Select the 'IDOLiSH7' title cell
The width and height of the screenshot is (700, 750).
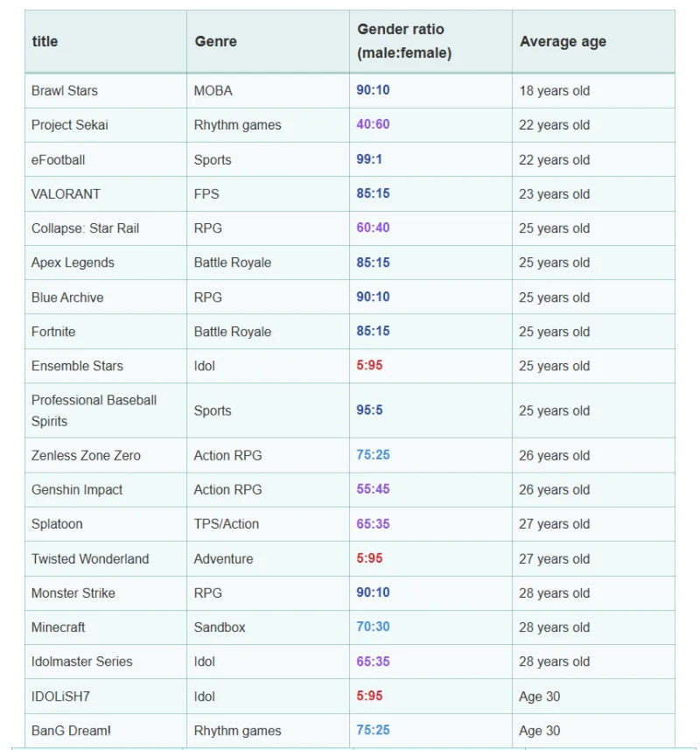[x=106, y=697]
